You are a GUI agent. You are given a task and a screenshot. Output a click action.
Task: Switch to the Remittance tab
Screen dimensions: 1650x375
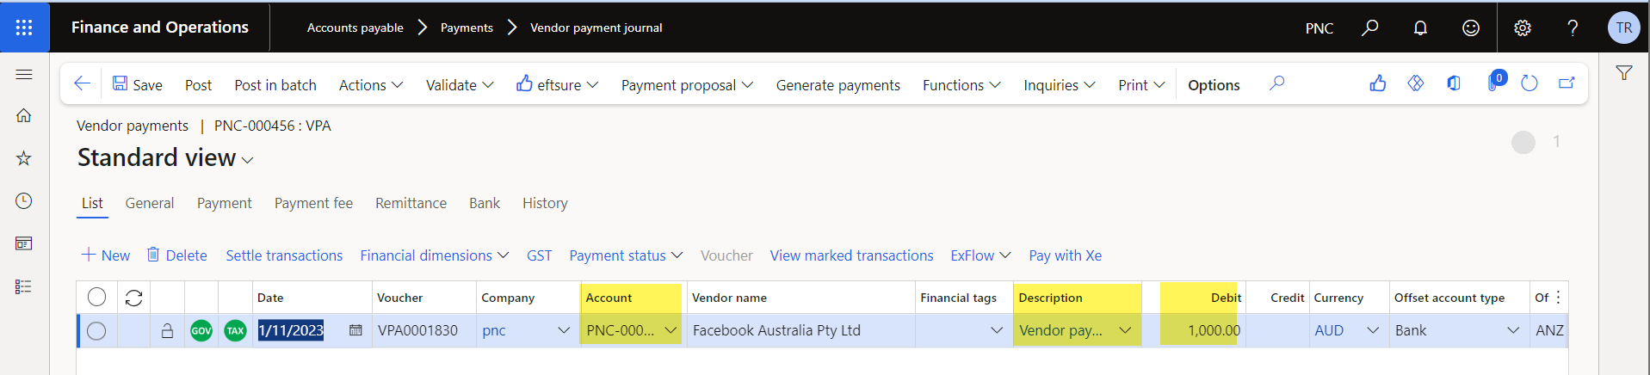pyautogui.click(x=411, y=203)
